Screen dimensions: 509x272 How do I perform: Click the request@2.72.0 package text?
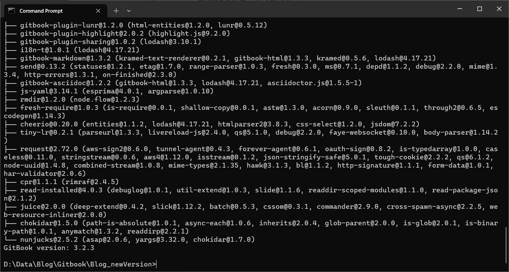pos(49,149)
